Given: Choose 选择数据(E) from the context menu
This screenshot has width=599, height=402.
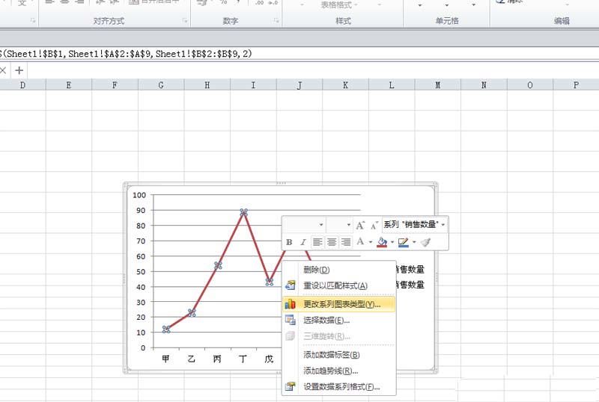Looking at the screenshot, I should click(x=339, y=320).
